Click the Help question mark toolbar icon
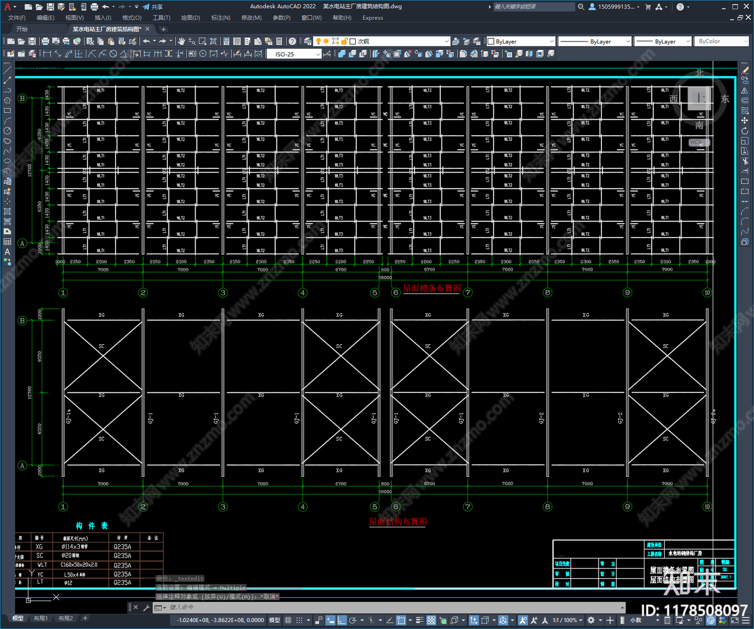754x629 pixels. point(293,41)
